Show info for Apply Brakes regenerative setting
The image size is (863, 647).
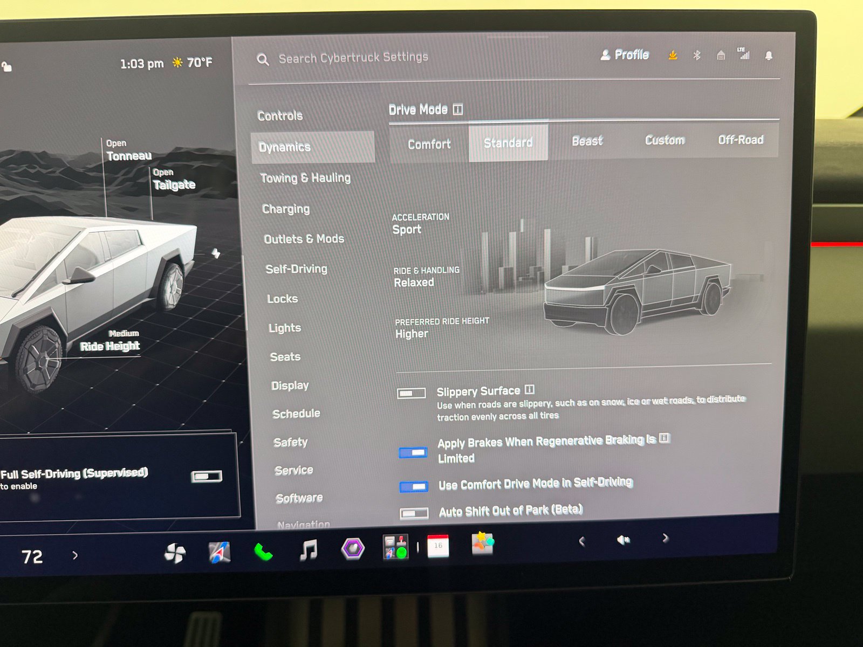pyautogui.click(x=665, y=438)
